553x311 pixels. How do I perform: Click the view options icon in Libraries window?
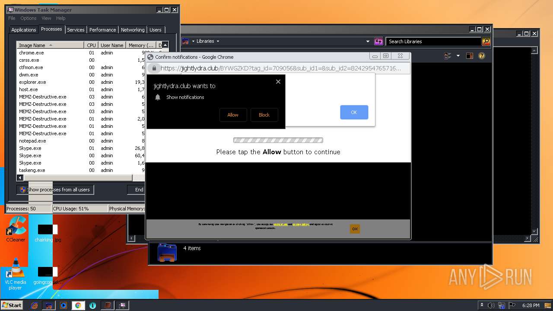[x=448, y=56]
